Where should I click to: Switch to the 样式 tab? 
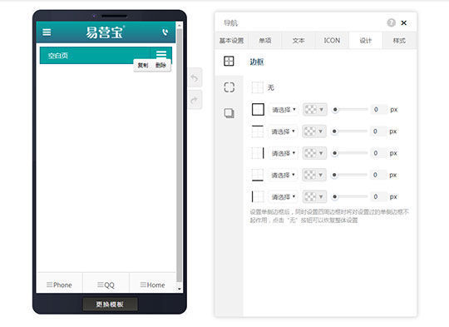[x=399, y=41]
